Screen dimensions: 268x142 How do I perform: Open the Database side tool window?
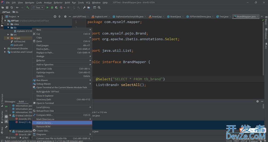(266, 33)
